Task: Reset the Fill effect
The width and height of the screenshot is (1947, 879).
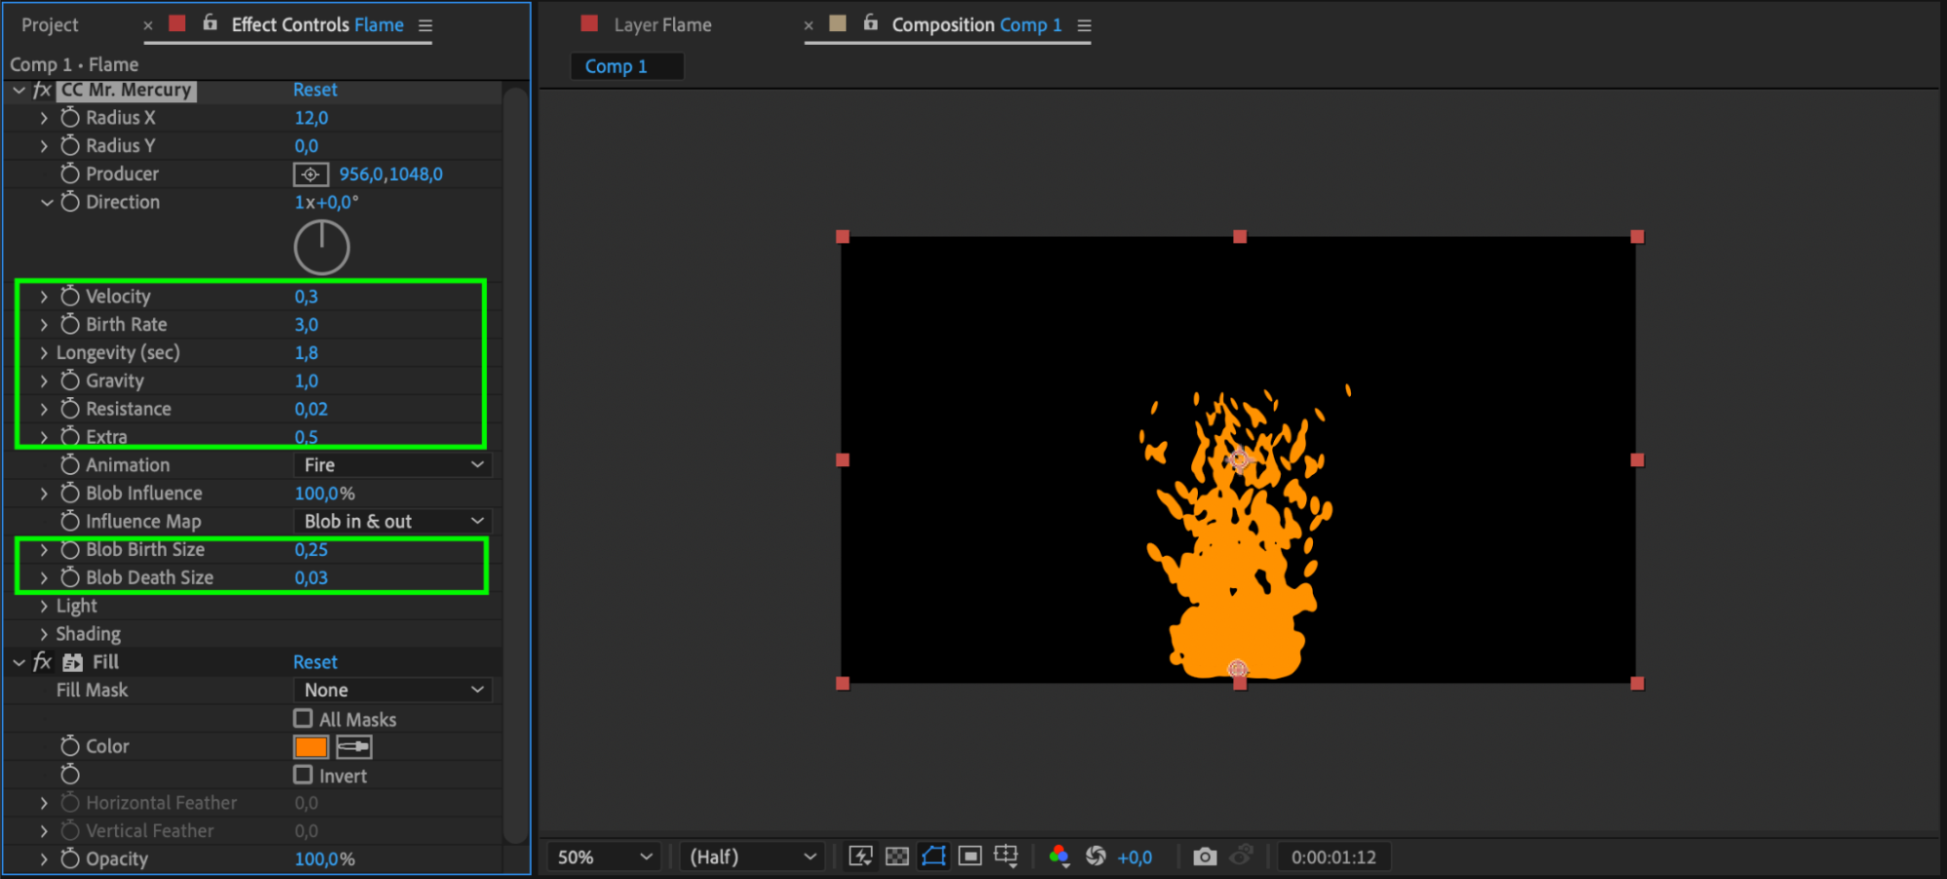Action: (x=316, y=662)
